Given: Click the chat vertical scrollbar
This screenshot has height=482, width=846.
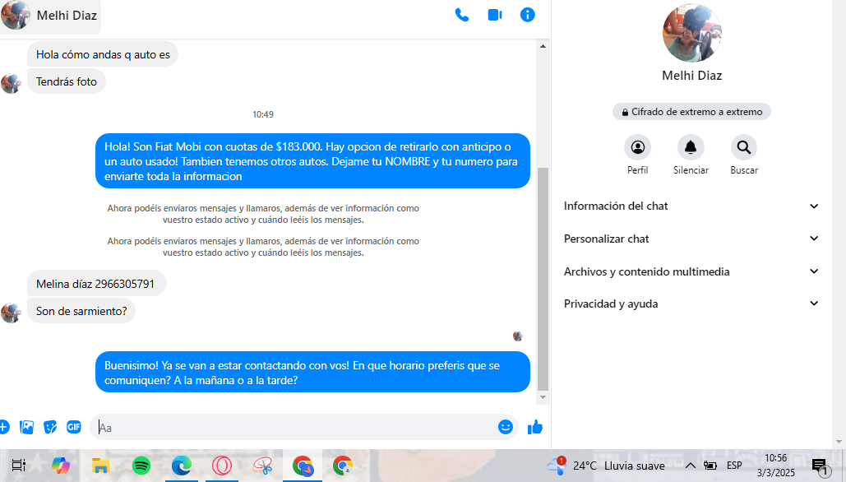Looking at the screenshot, I should (x=542, y=280).
